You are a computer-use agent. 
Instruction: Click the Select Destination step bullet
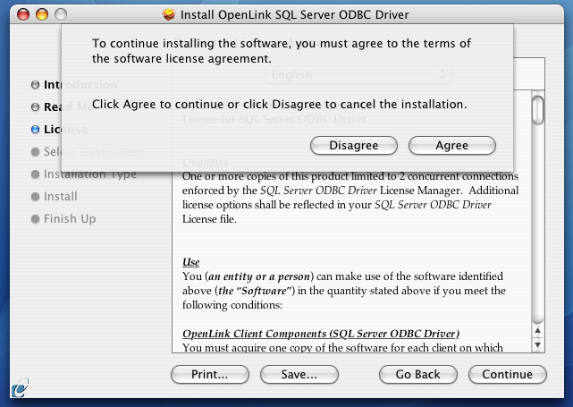(35, 152)
